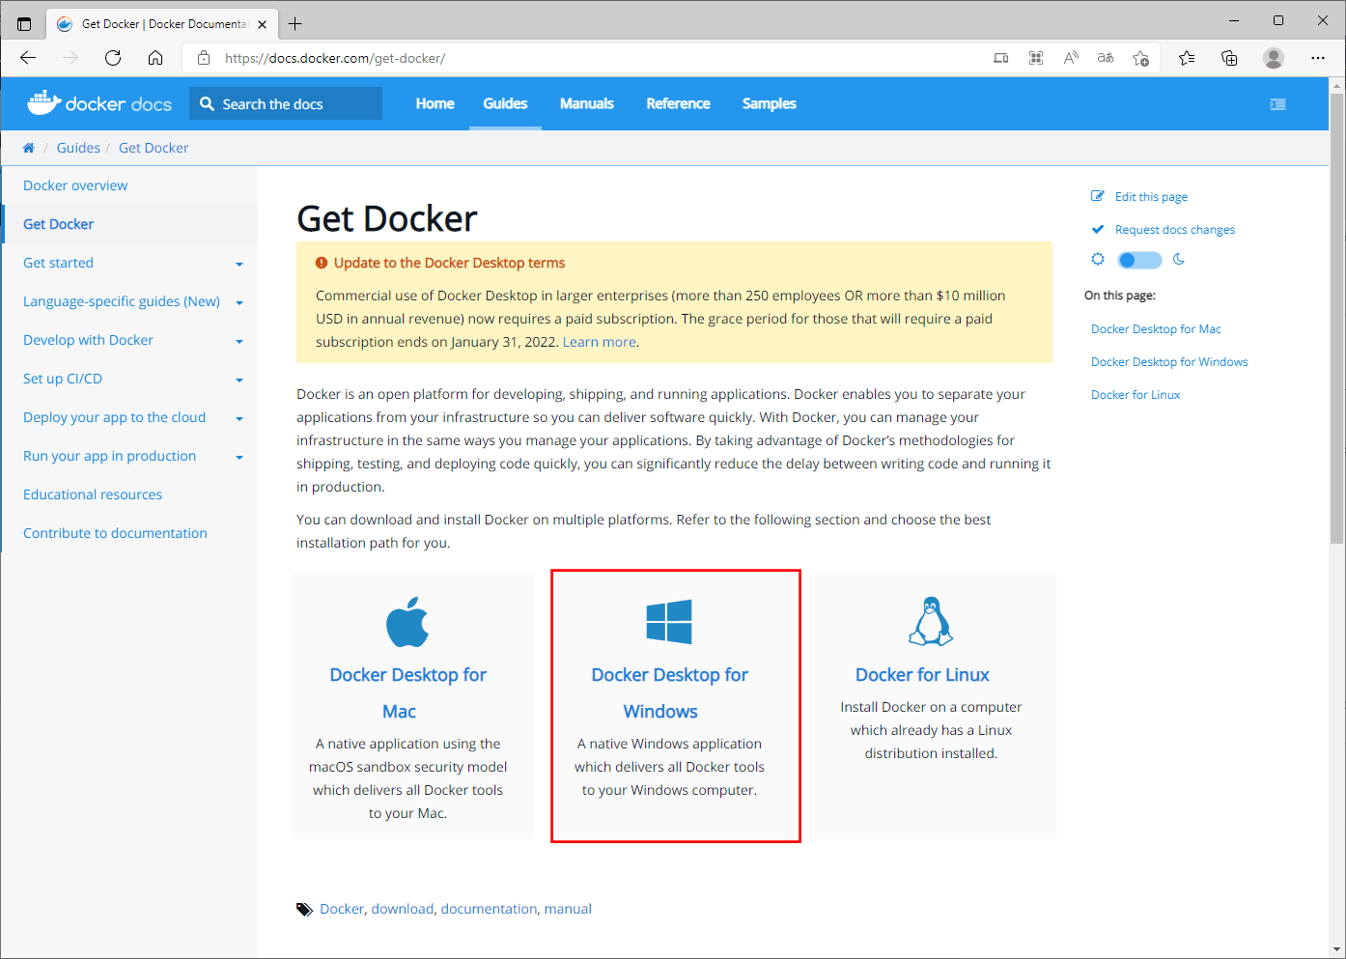Click the home breadcrumb icon
This screenshot has height=959, width=1346.
[29, 148]
